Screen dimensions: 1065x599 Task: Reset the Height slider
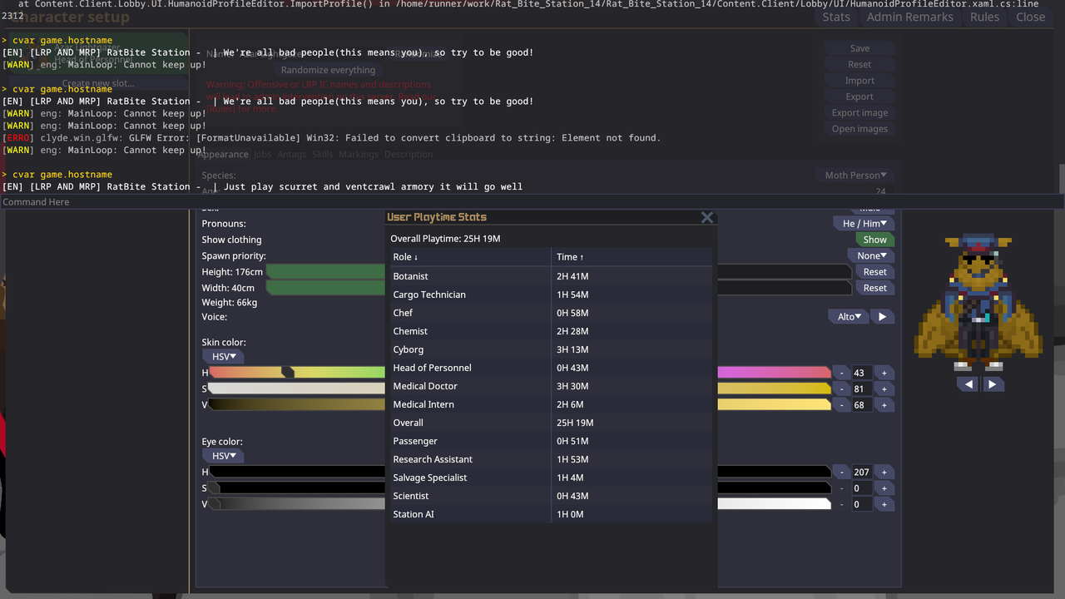[874, 272]
